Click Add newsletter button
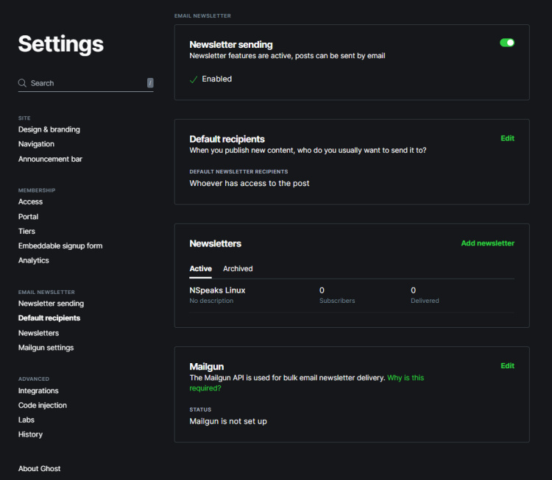Image resolution: width=552 pixels, height=480 pixels. [x=487, y=243]
